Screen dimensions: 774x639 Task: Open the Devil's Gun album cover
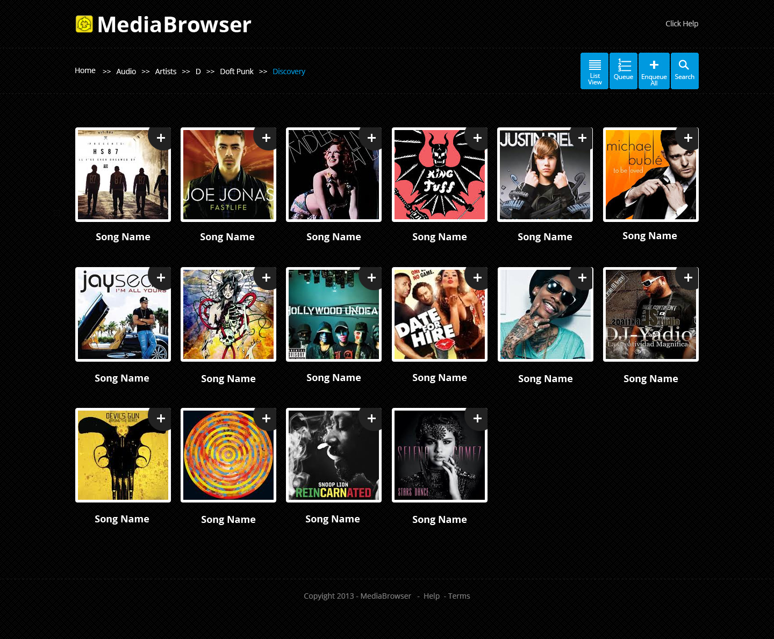(123, 455)
